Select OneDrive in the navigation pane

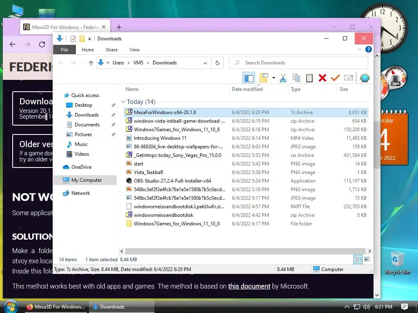click(81, 167)
